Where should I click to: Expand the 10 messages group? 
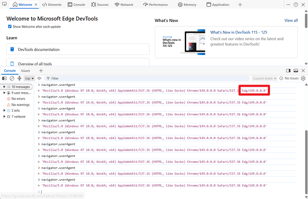click(4, 87)
